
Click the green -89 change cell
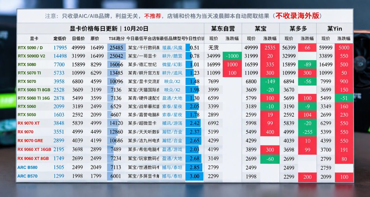[307, 65]
